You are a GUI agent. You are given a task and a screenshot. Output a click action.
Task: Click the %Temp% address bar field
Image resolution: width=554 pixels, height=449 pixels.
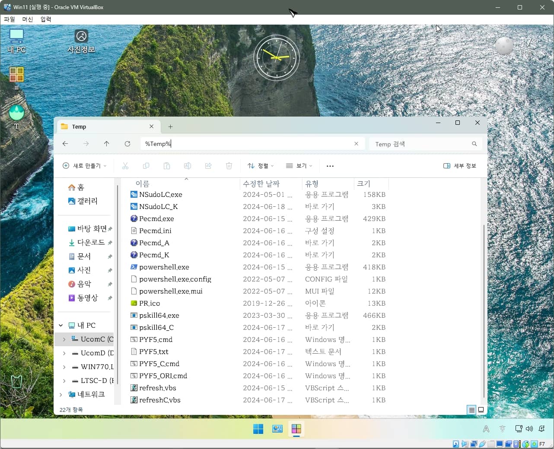click(x=252, y=144)
